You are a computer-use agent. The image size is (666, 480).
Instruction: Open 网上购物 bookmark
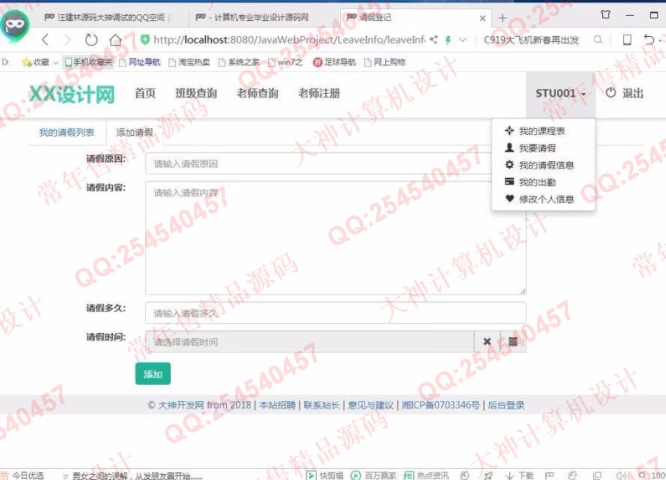[384, 62]
